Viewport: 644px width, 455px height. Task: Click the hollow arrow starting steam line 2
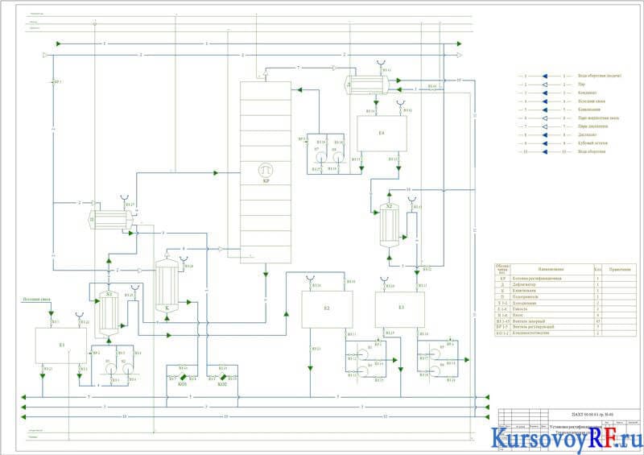tap(45, 55)
